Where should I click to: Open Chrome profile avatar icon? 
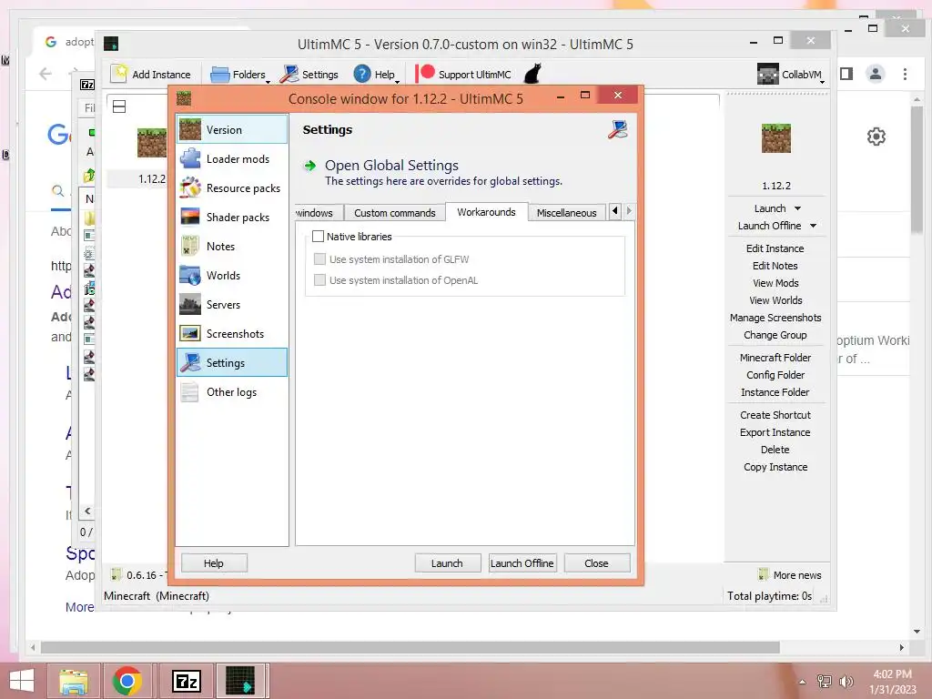coord(876,74)
